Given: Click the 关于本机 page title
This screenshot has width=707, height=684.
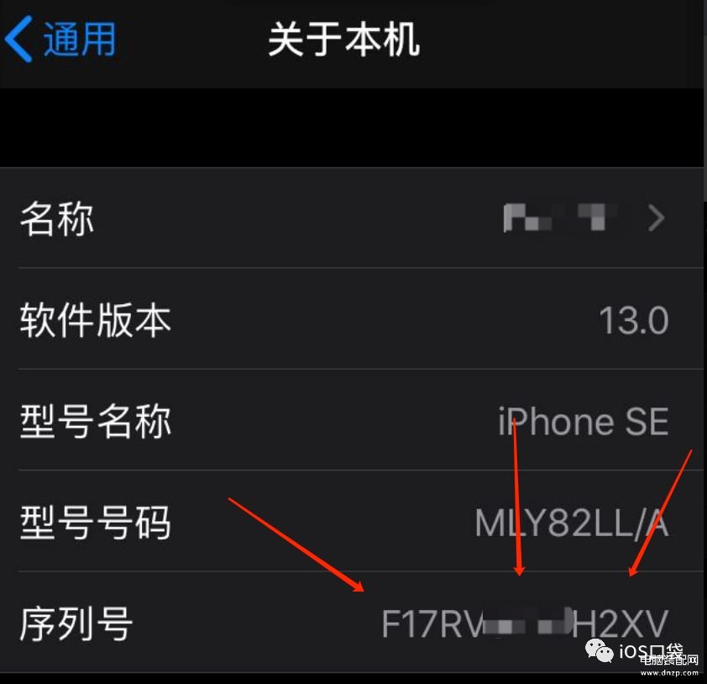Looking at the screenshot, I should point(344,39).
